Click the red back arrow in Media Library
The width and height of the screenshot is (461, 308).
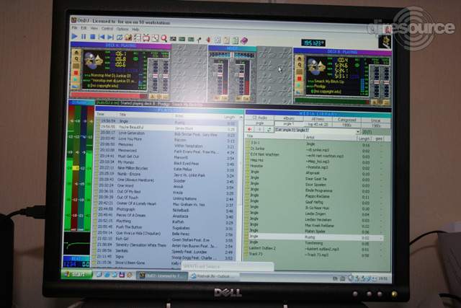tap(250, 129)
